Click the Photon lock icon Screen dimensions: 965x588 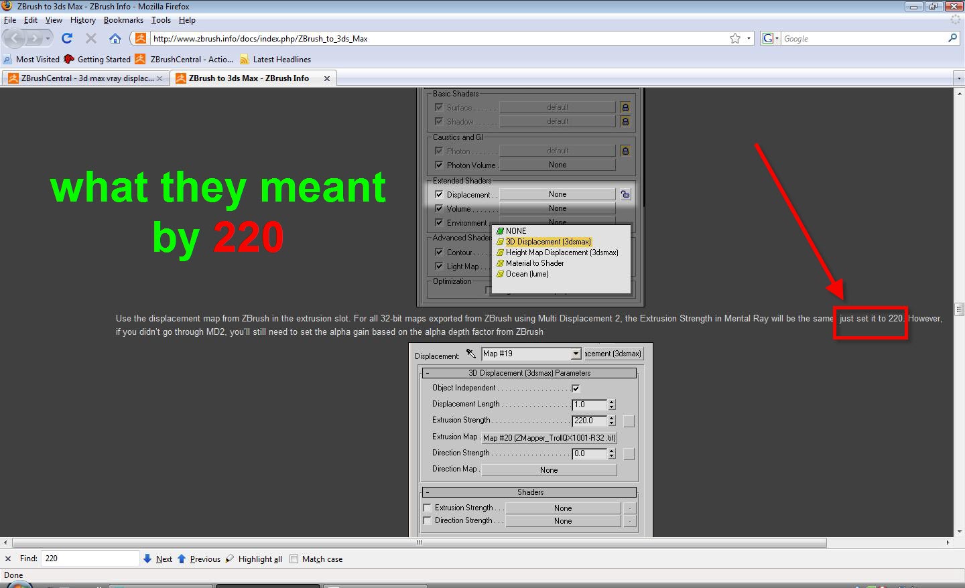coord(625,151)
